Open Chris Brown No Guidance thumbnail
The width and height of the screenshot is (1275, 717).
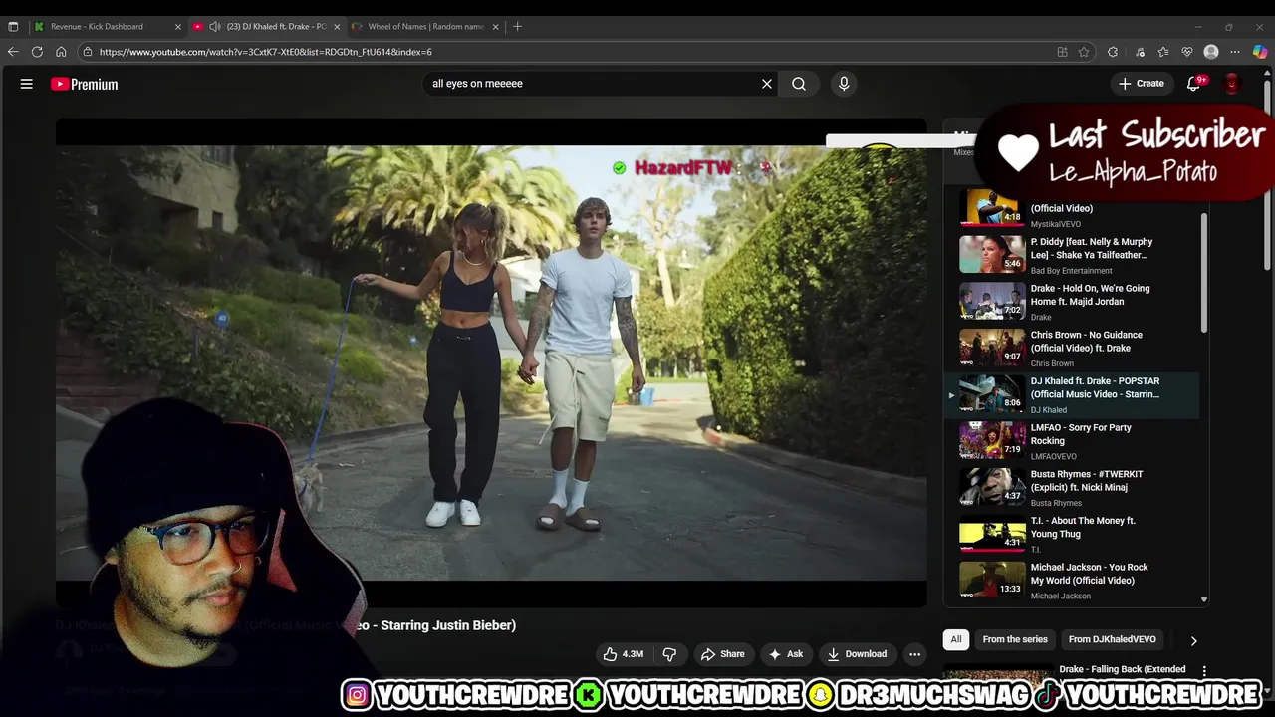click(x=992, y=348)
